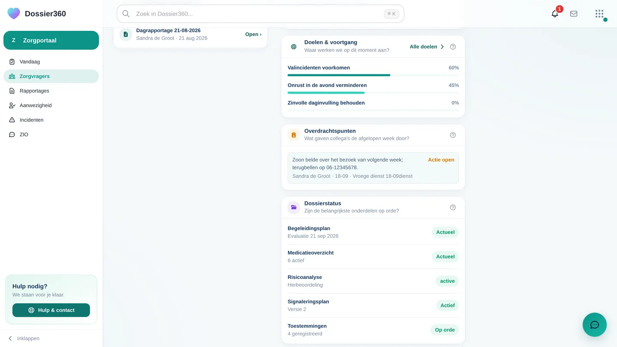This screenshot has height=347, width=617.
Task: Click the search magnifier icon
Action: point(126,14)
